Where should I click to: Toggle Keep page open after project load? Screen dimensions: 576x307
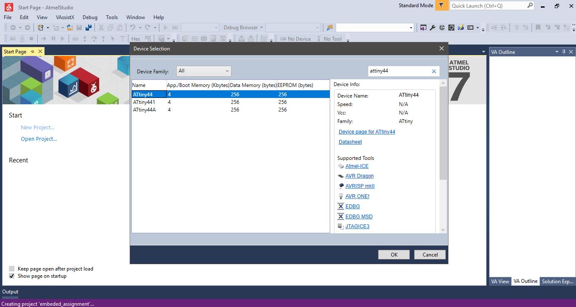pos(11,268)
